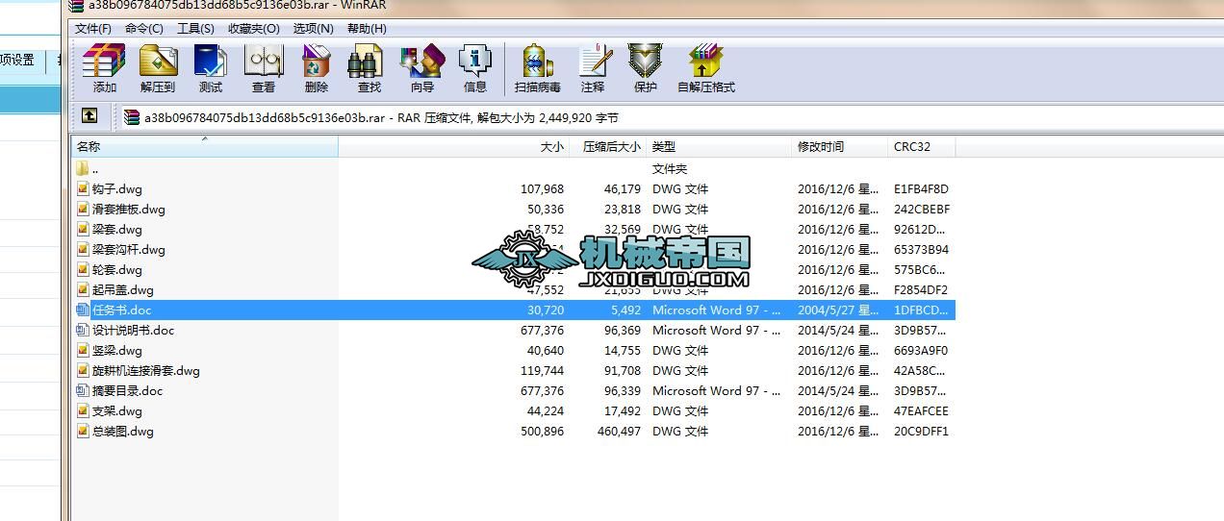Click the CRC32 value 20C9DFF1
This screenshot has height=521, width=1224.
(x=921, y=432)
